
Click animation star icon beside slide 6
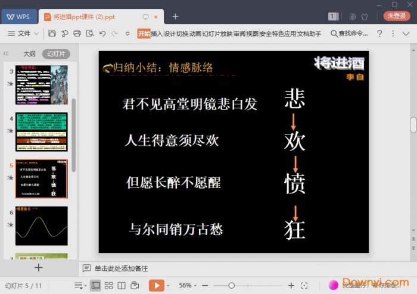pos(10,225)
